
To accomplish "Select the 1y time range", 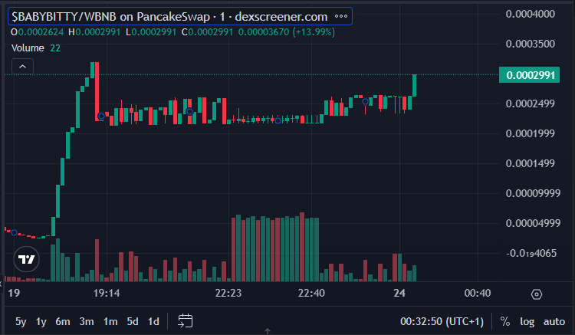I will pyautogui.click(x=41, y=321).
